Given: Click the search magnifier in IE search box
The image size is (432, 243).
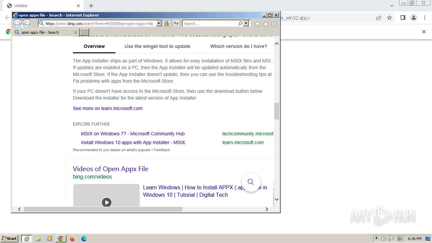Looking at the screenshot, I should point(240,23).
